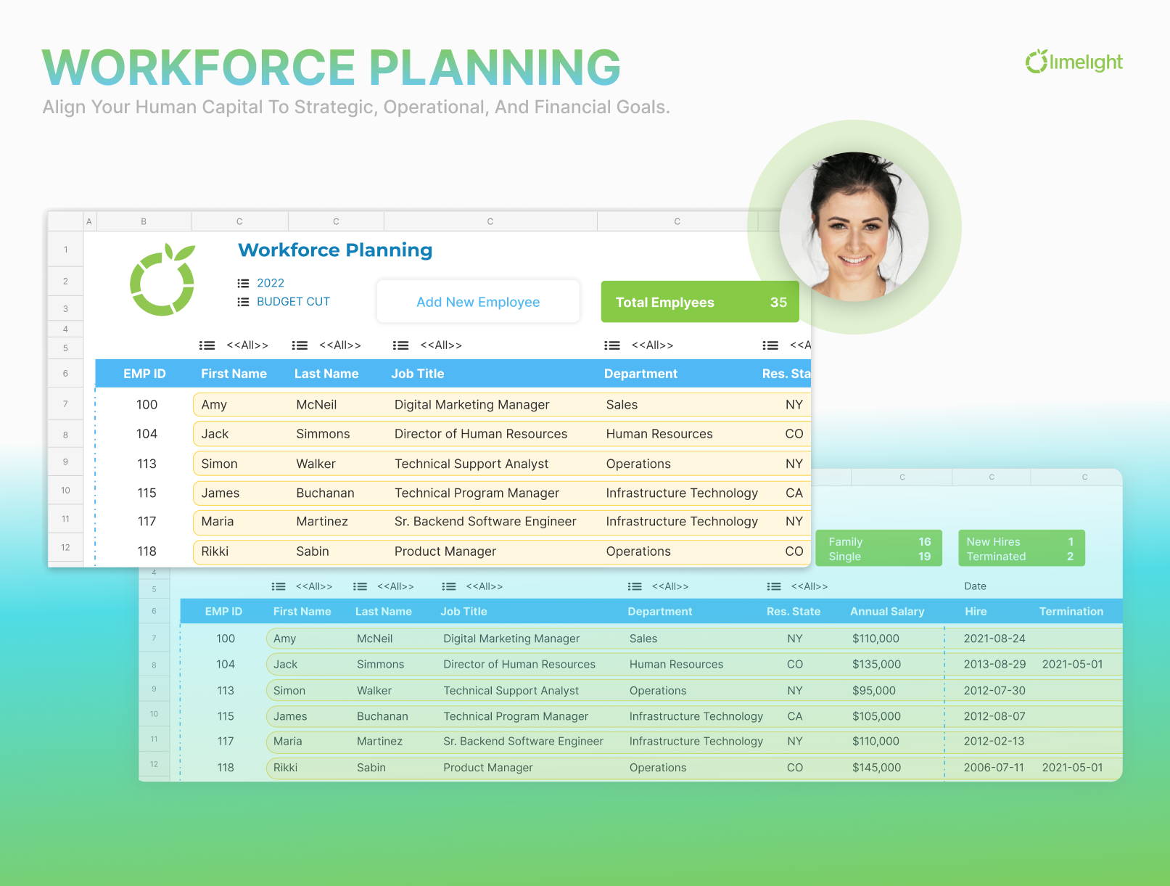This screenshot has height=886, width=1170.
Task: Click the Job Title header in the front spreadsheet
Action: coord(417,374)
